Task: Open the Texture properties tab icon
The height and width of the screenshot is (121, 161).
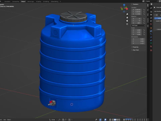Action: (151, 50)
